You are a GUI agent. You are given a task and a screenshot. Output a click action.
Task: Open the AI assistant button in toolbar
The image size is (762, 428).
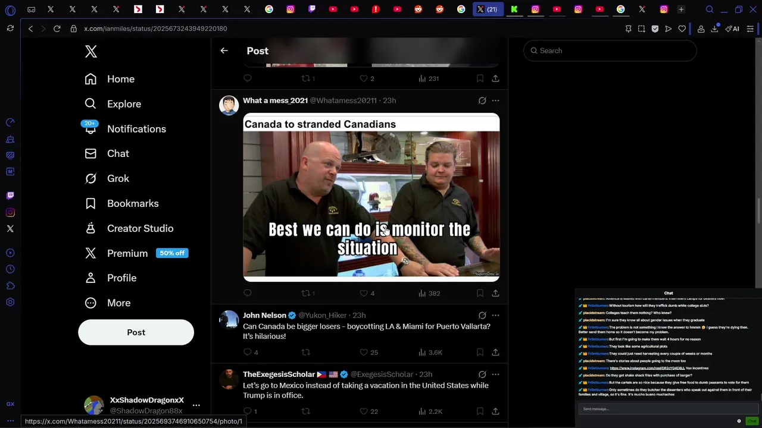732,29
